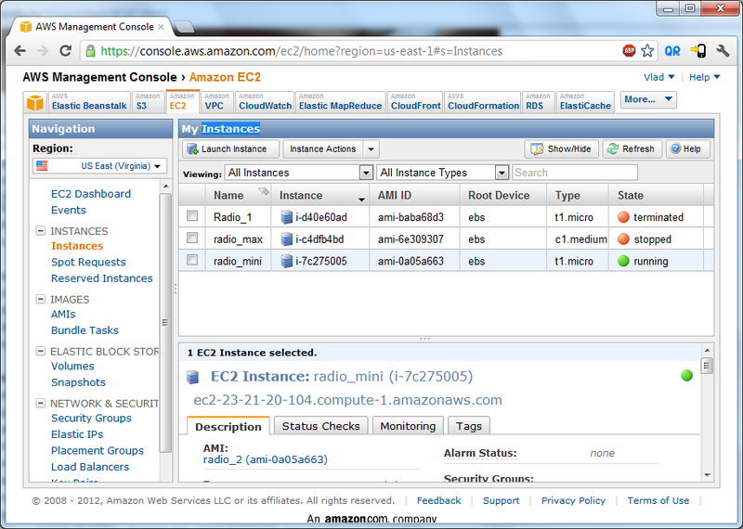Click the green status circle in details pane
Viewport: 743px width, 529px height.
[x=686, y=376]
